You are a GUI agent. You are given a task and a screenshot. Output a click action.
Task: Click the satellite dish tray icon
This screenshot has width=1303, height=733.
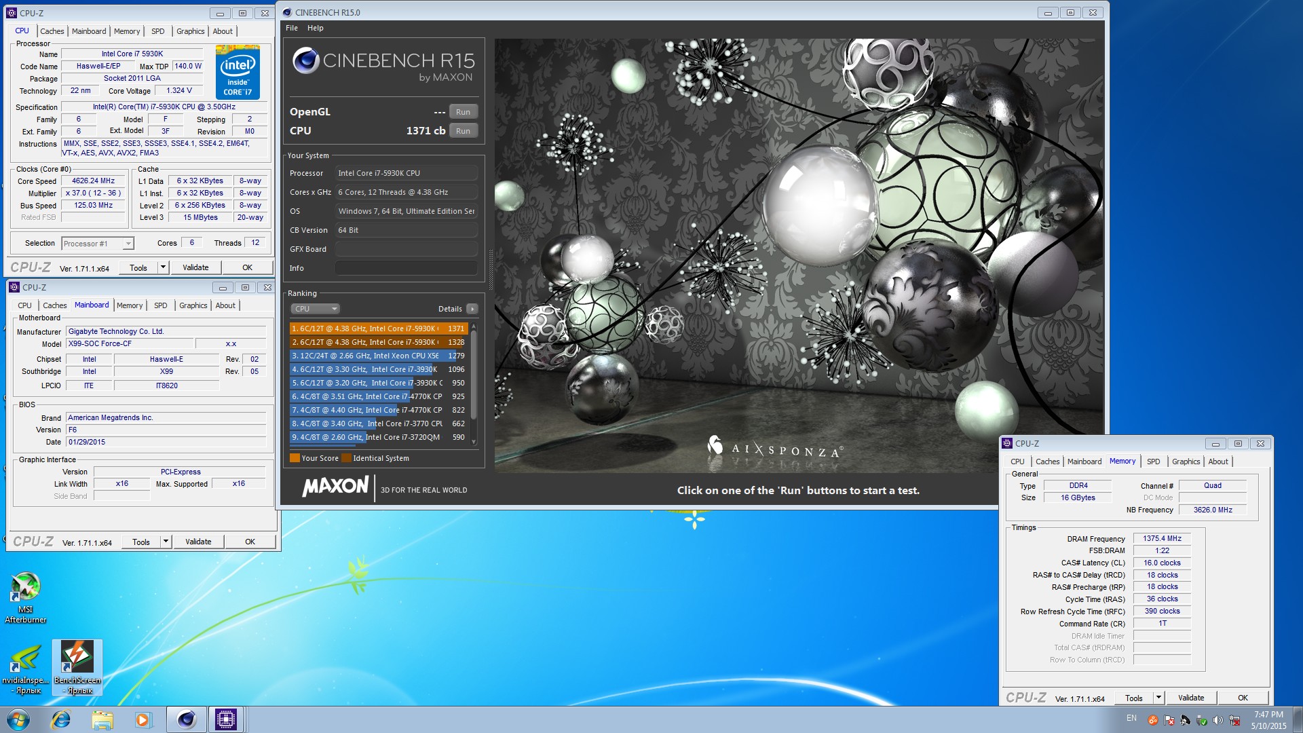[x=1186, y=720]
